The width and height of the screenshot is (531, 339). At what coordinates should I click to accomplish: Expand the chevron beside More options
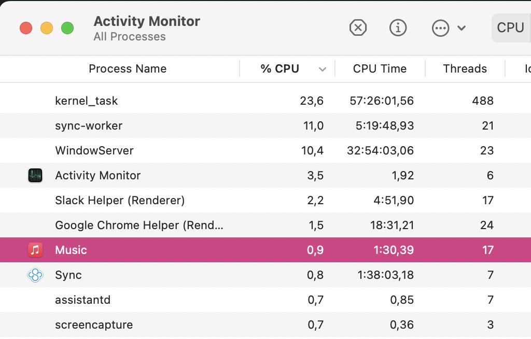[462, 28]
